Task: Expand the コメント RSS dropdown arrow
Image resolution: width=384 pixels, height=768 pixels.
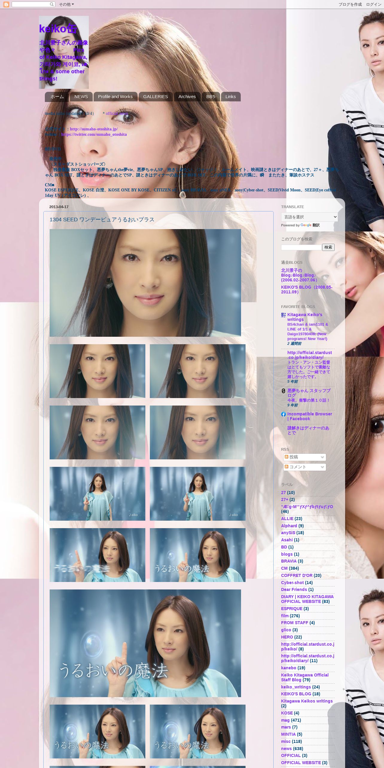Action: point(322,467)
